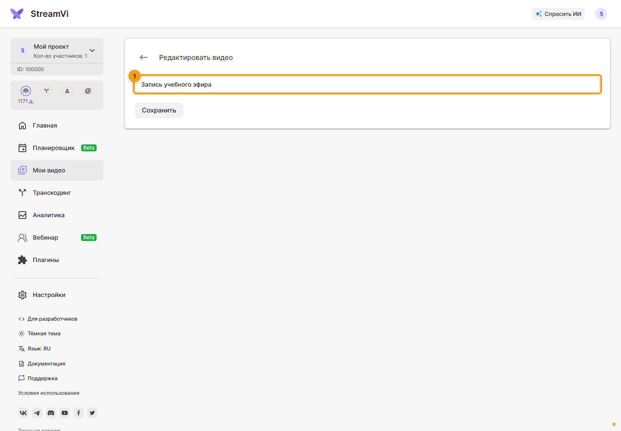This screenshot has height=431, width=621.
Task: Focus the video title input field
Action: tap(367, 84)
